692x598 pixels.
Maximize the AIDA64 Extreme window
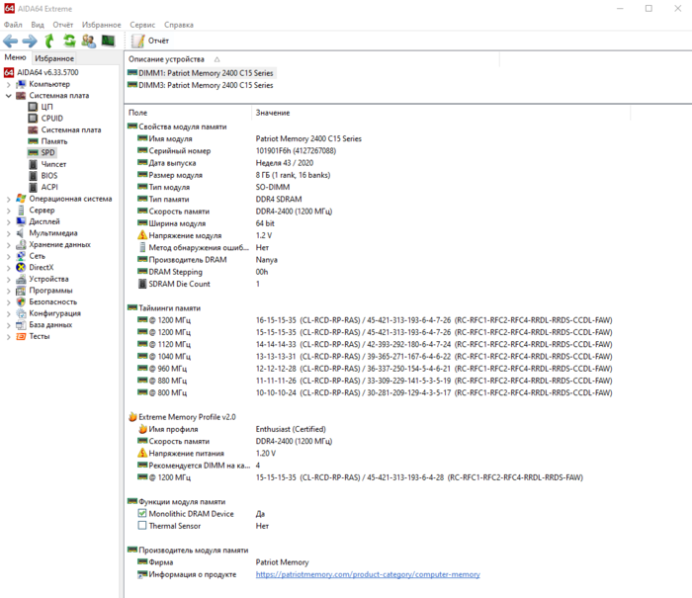(x=649, y=8)
